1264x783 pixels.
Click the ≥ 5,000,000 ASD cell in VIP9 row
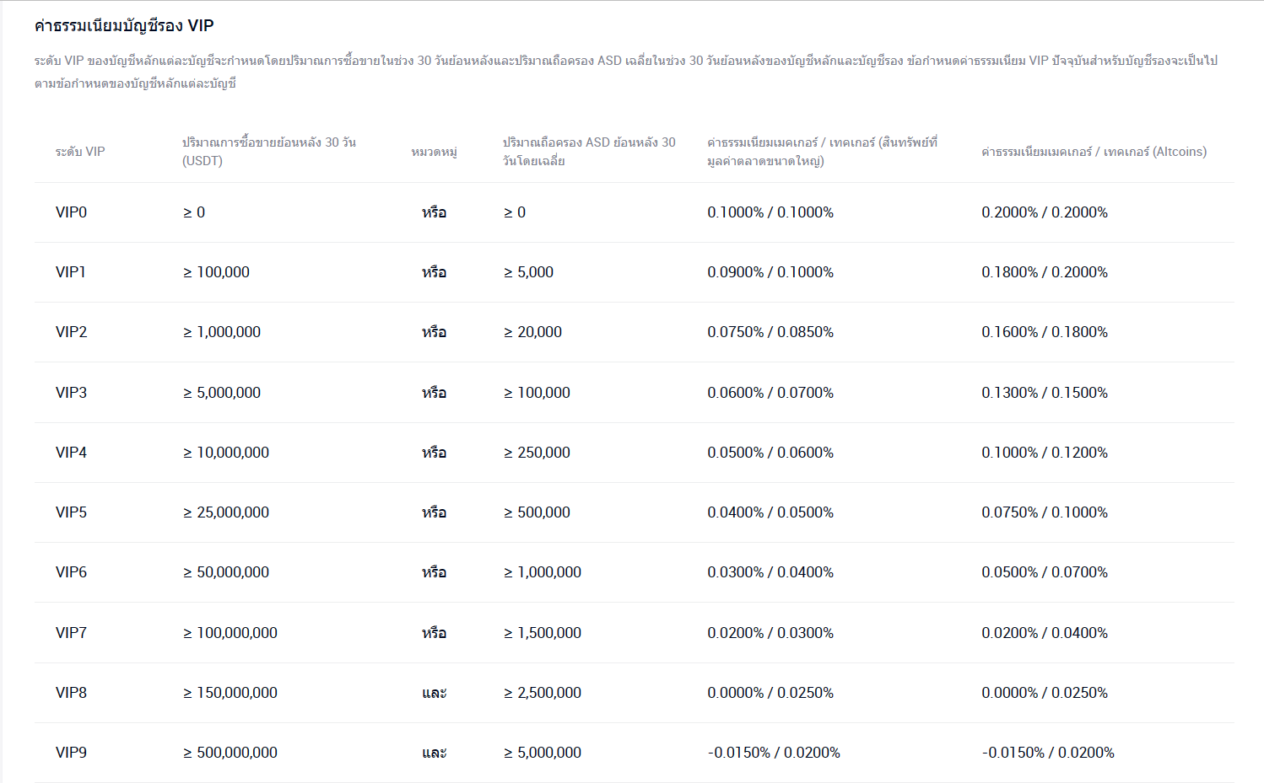(x=543, y=753)
